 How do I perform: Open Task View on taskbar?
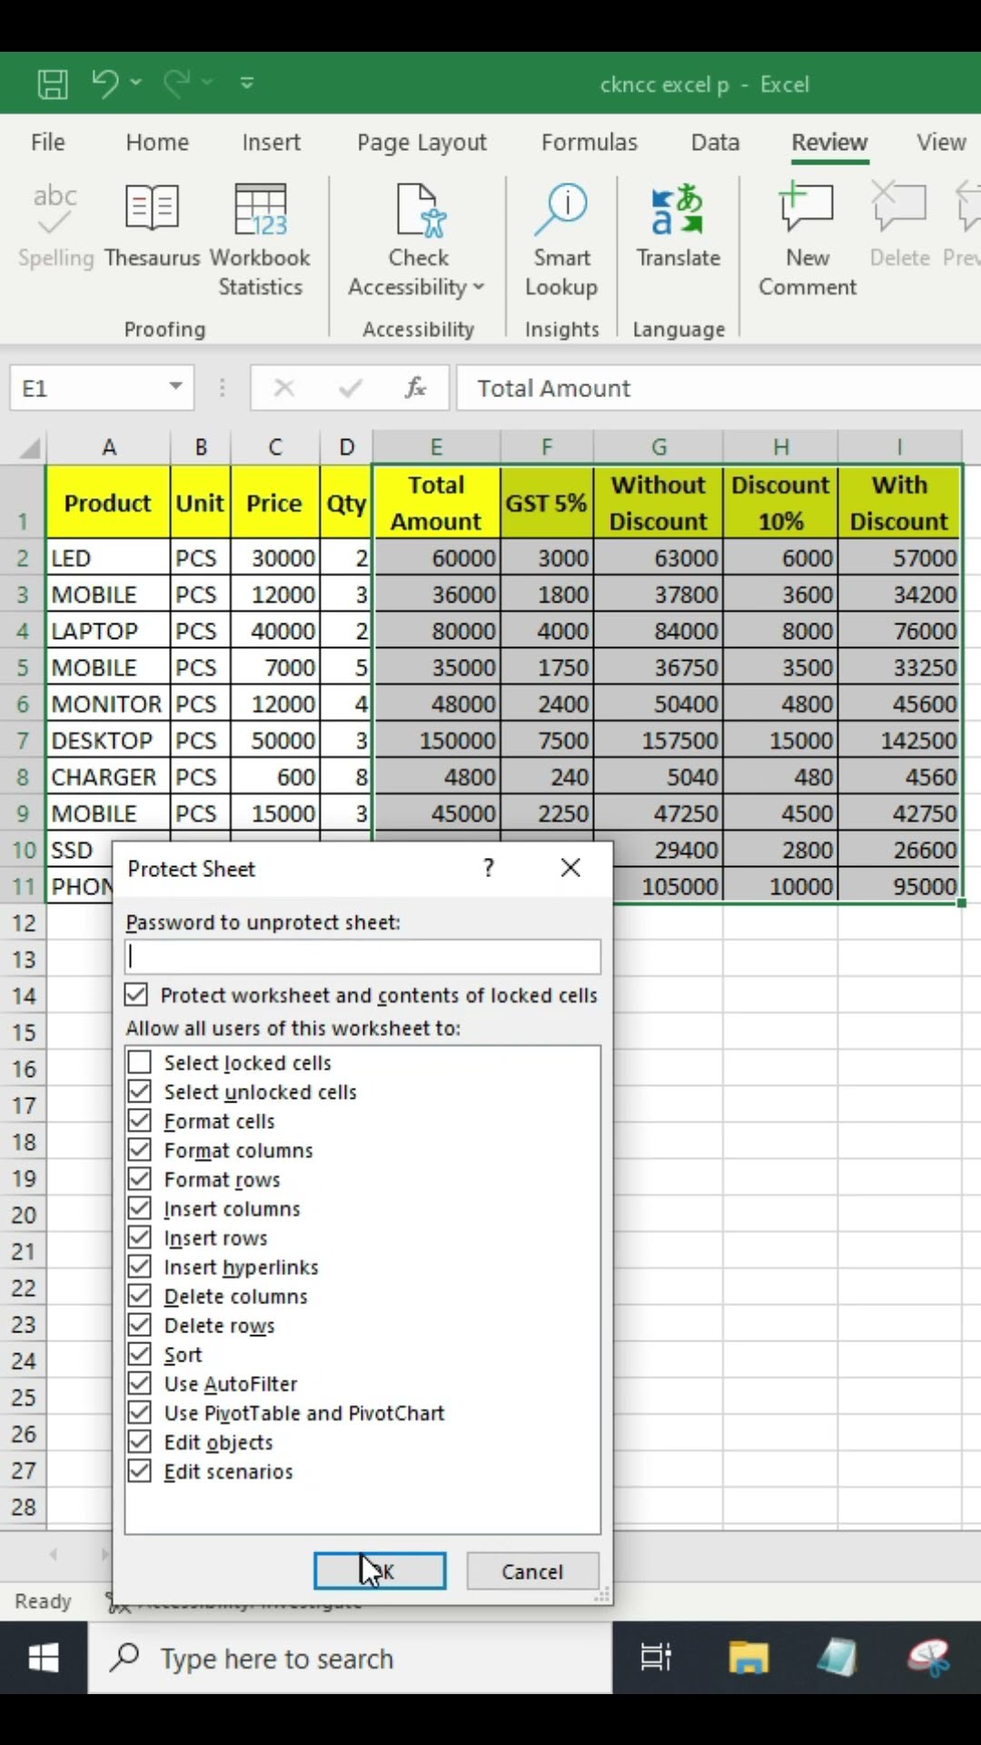click(656, 1658)
